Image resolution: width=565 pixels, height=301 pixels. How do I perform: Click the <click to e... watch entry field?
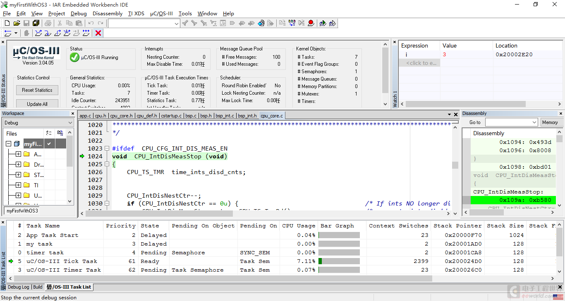419,63
